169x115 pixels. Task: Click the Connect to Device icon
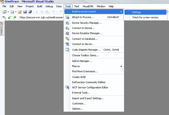tap(67, 28)
